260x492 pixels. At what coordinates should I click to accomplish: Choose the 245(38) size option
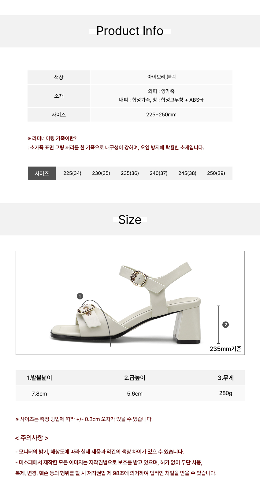tap(187, 173)
